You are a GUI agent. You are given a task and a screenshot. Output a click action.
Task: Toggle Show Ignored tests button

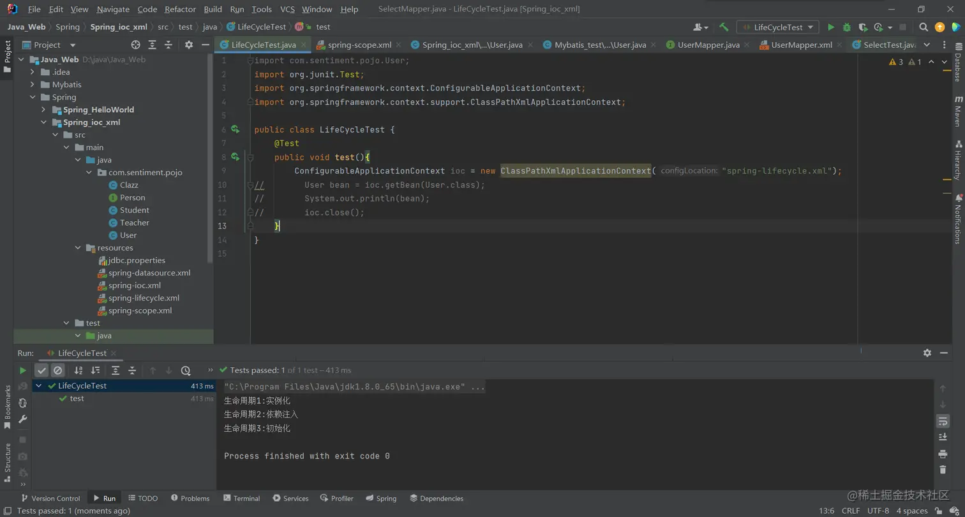click(58, 370)
